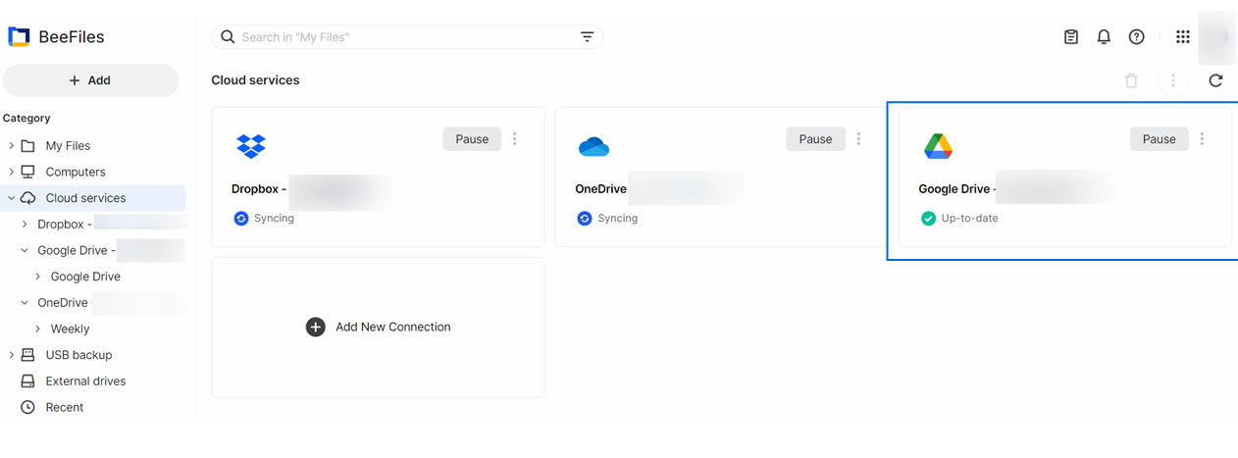Click the Add button
Screen dimensions: 1238x458
click(90, 80)
